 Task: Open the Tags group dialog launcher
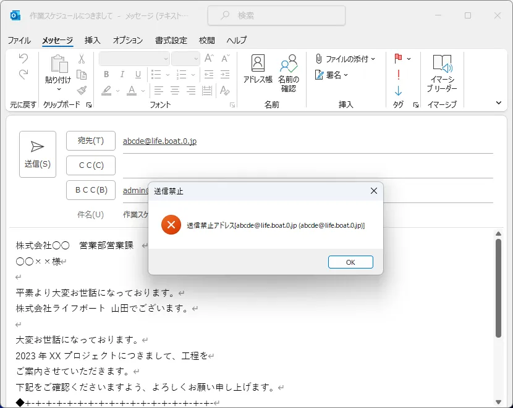[416, 105]
